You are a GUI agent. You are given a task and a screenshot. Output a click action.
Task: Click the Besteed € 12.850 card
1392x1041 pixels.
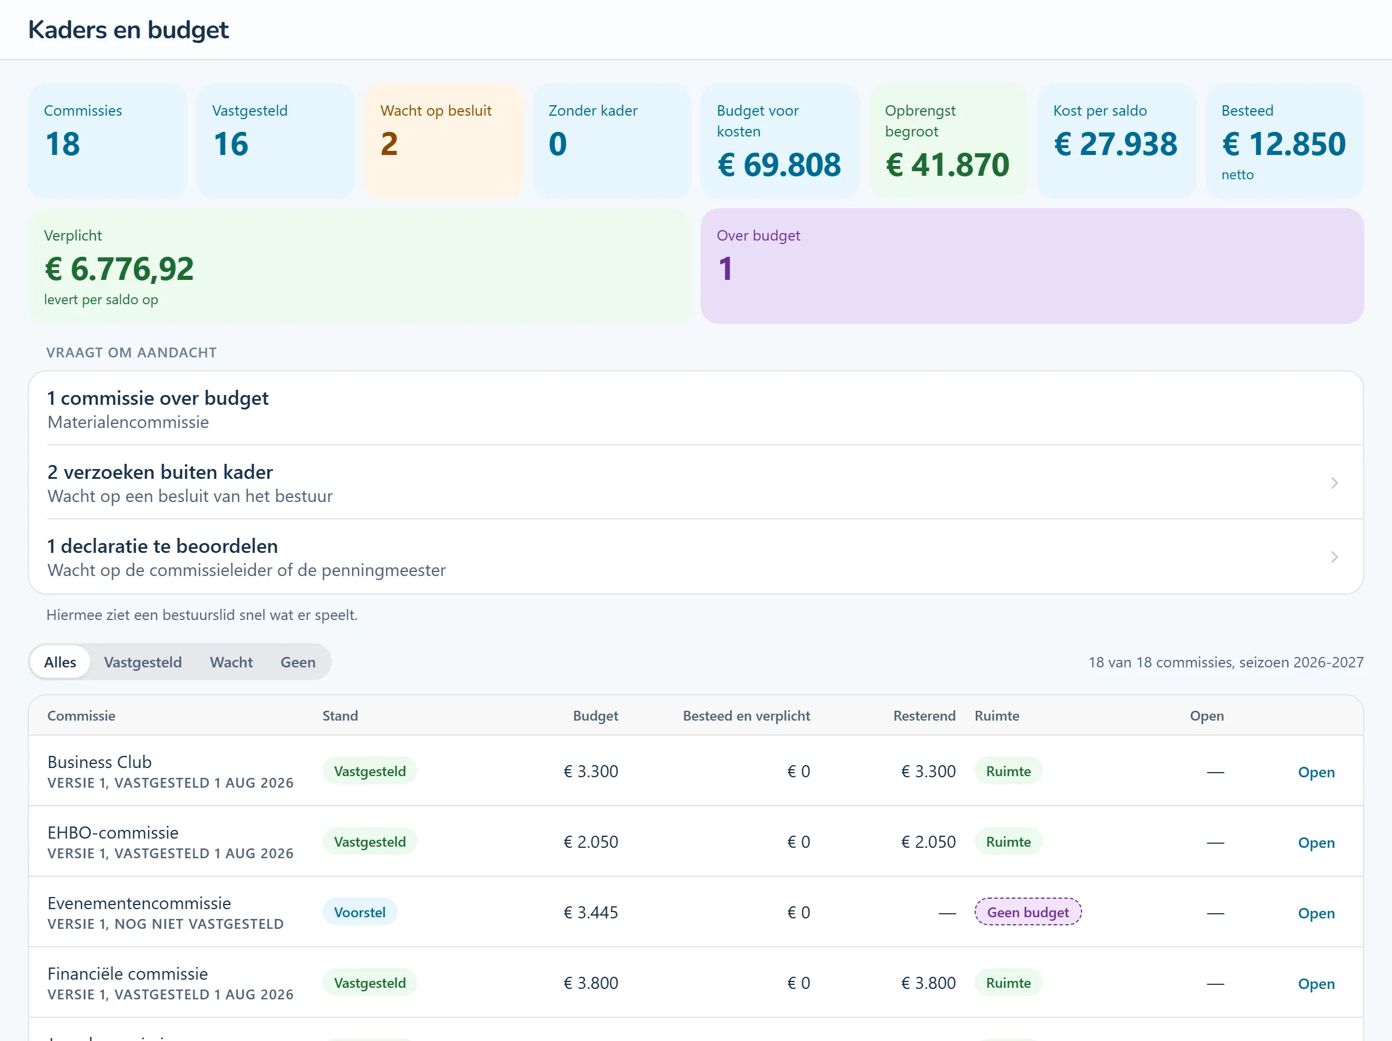tap(1285, 141)
